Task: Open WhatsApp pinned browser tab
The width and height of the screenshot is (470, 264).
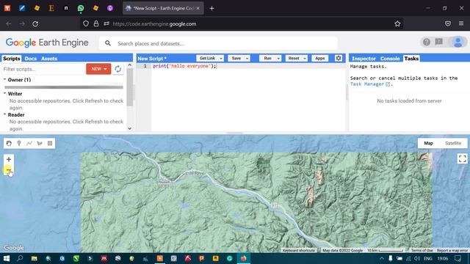Action: coord(81,8)
